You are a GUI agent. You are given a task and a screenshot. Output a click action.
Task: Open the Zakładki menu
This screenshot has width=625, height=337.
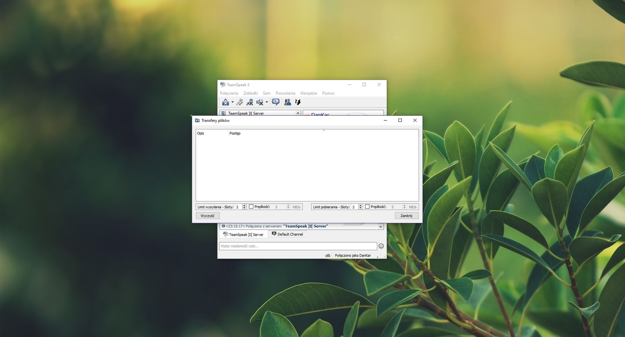(x=250, y=93)
